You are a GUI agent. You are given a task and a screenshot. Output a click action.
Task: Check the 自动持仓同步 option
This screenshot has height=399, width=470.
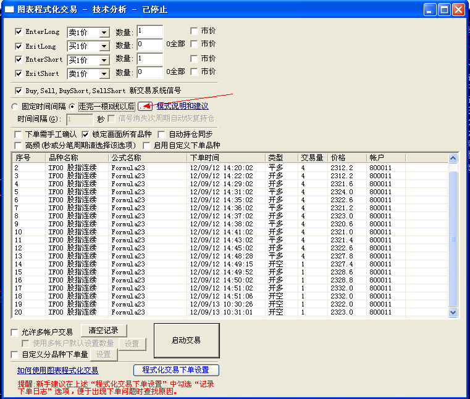point(162,134)
